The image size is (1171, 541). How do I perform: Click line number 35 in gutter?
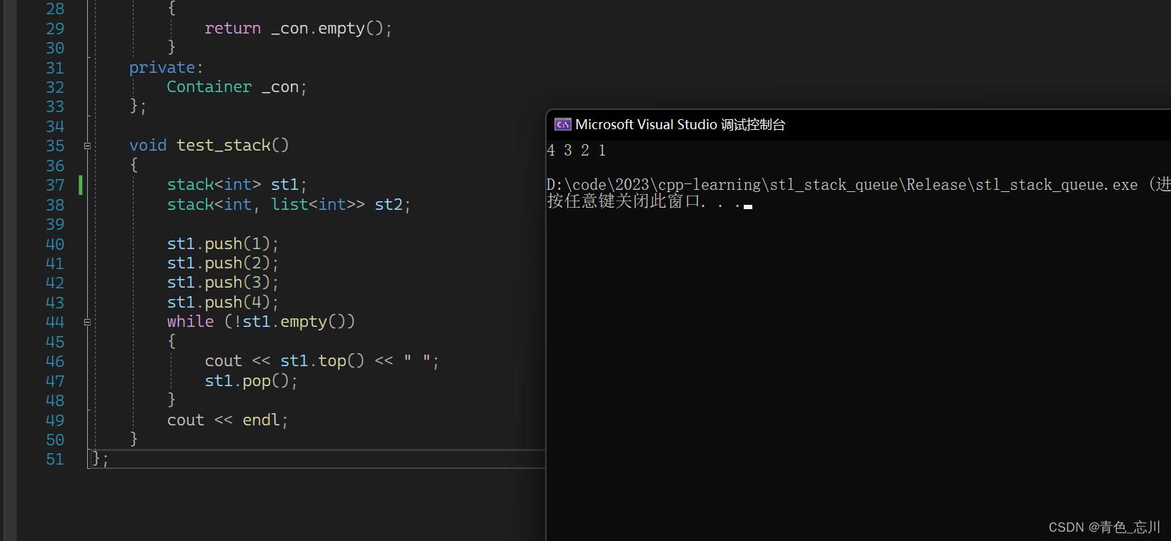pyautogui.click(x=55, y=146)
